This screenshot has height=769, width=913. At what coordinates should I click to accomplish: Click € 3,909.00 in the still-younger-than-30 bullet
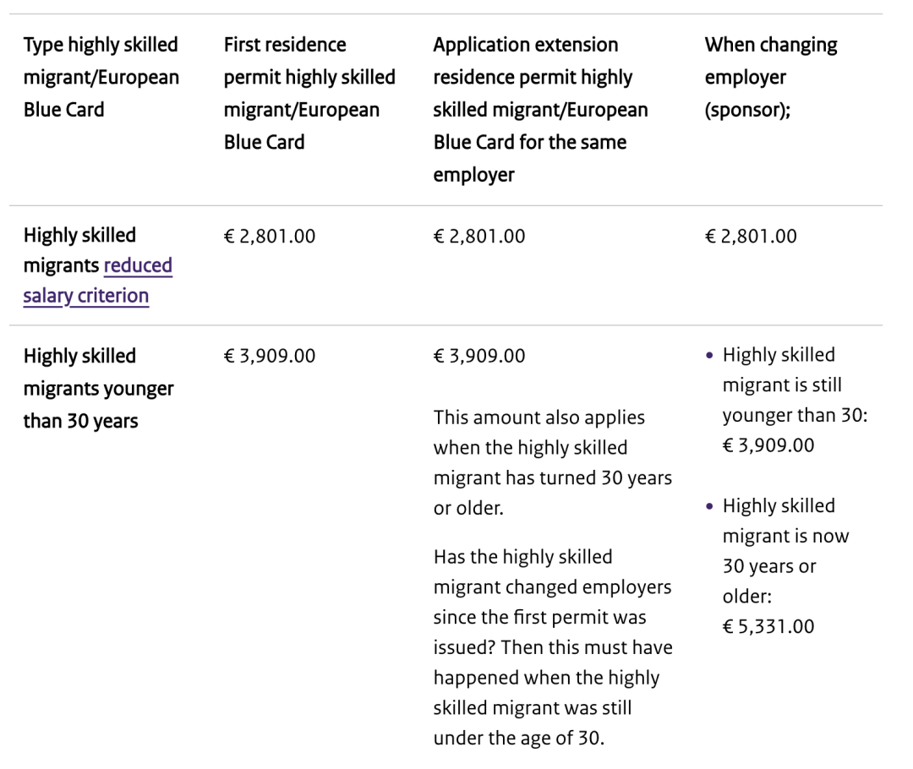coord(768,445)
